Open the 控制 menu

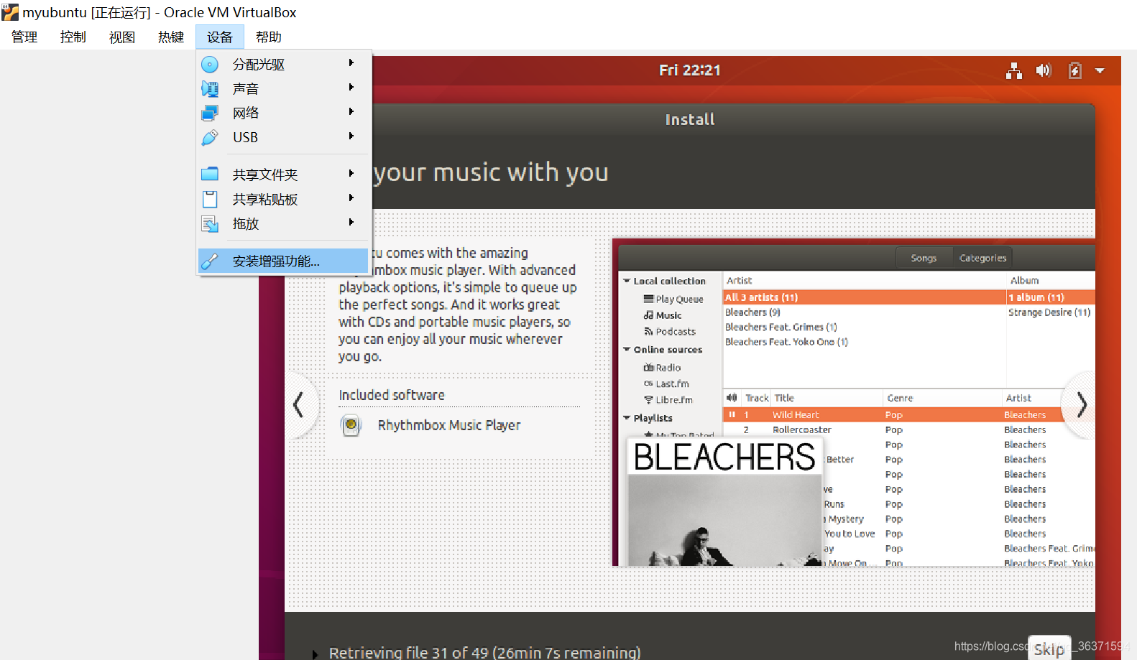coord(73,37)
